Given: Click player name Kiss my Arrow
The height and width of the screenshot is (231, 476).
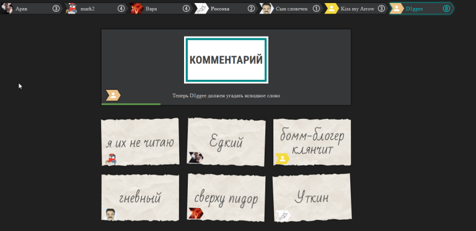Looking at the screenshot, I should coord(358,9).
